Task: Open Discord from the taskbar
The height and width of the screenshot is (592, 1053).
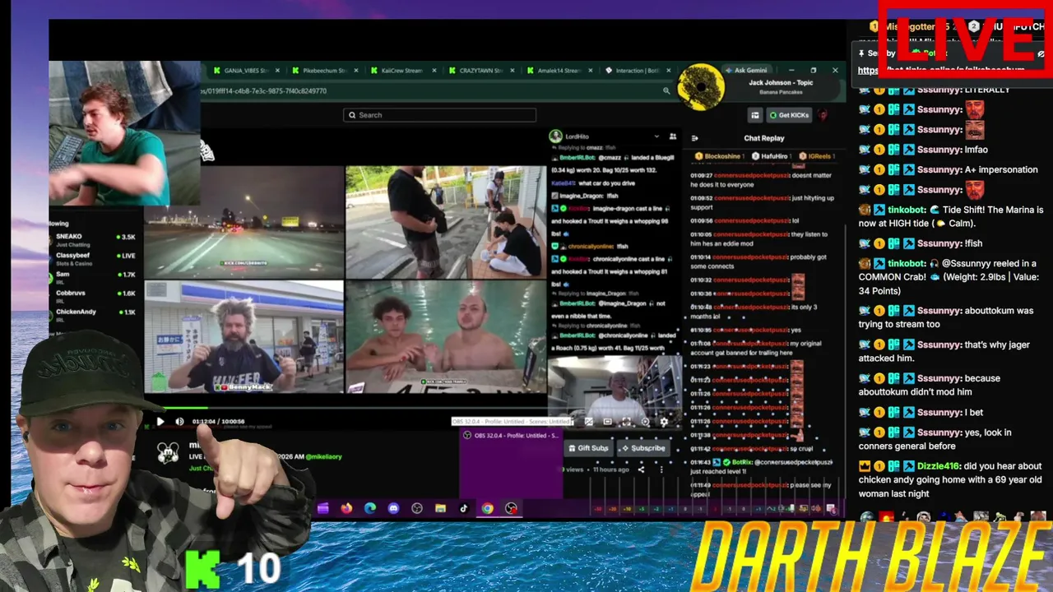Action: 393,508
